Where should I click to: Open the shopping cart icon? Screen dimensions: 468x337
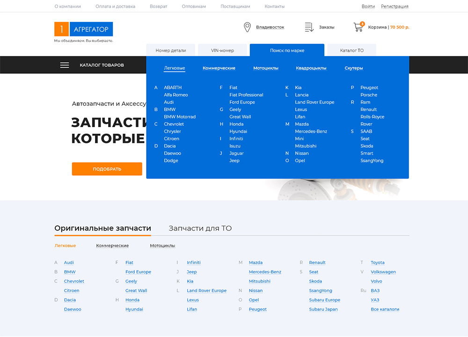click(x=359, y=27)
